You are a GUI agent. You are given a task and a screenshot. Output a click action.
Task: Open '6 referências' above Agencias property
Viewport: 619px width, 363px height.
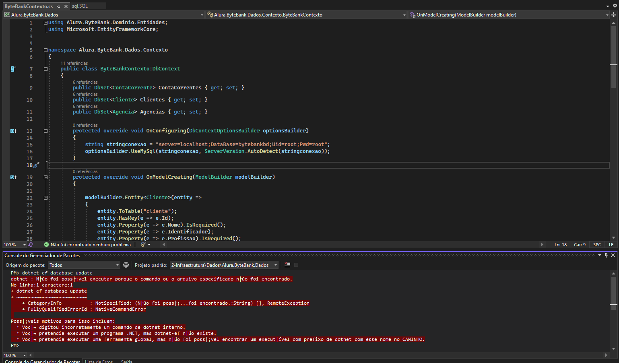(85, 106)
